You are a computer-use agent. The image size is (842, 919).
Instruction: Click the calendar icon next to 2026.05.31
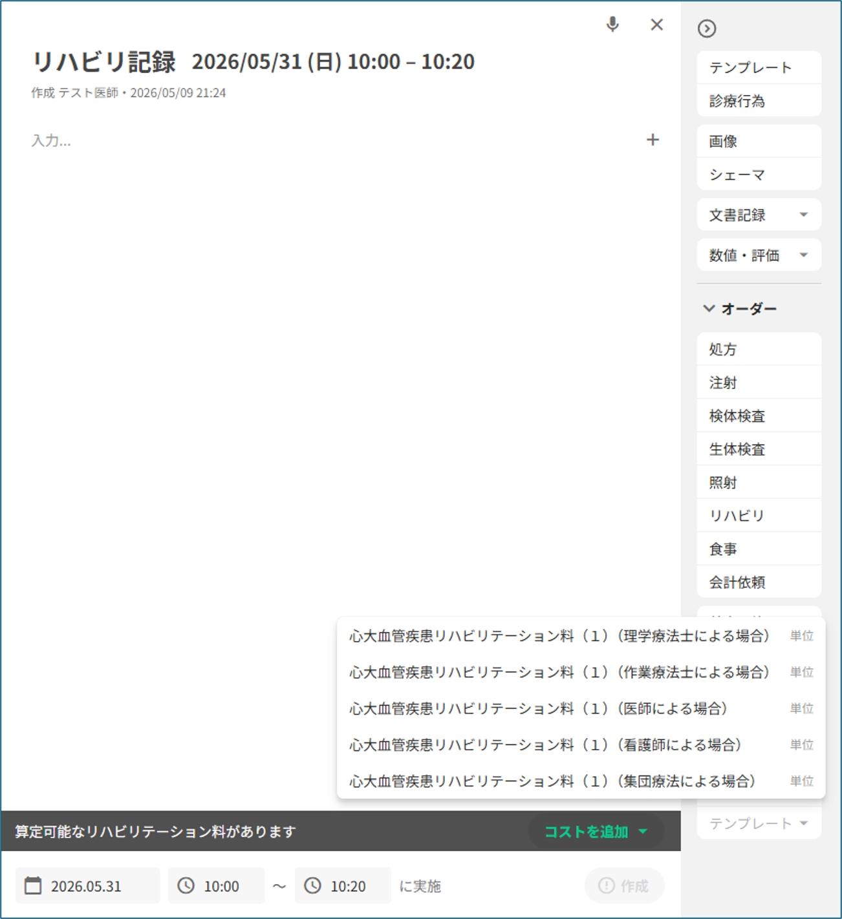click(33, 885)
